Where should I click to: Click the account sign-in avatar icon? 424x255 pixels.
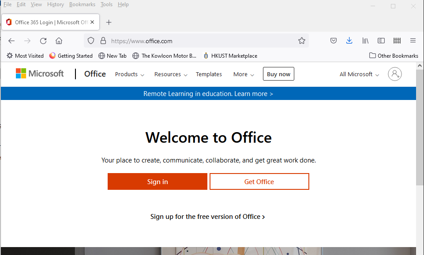pos(395,74)
